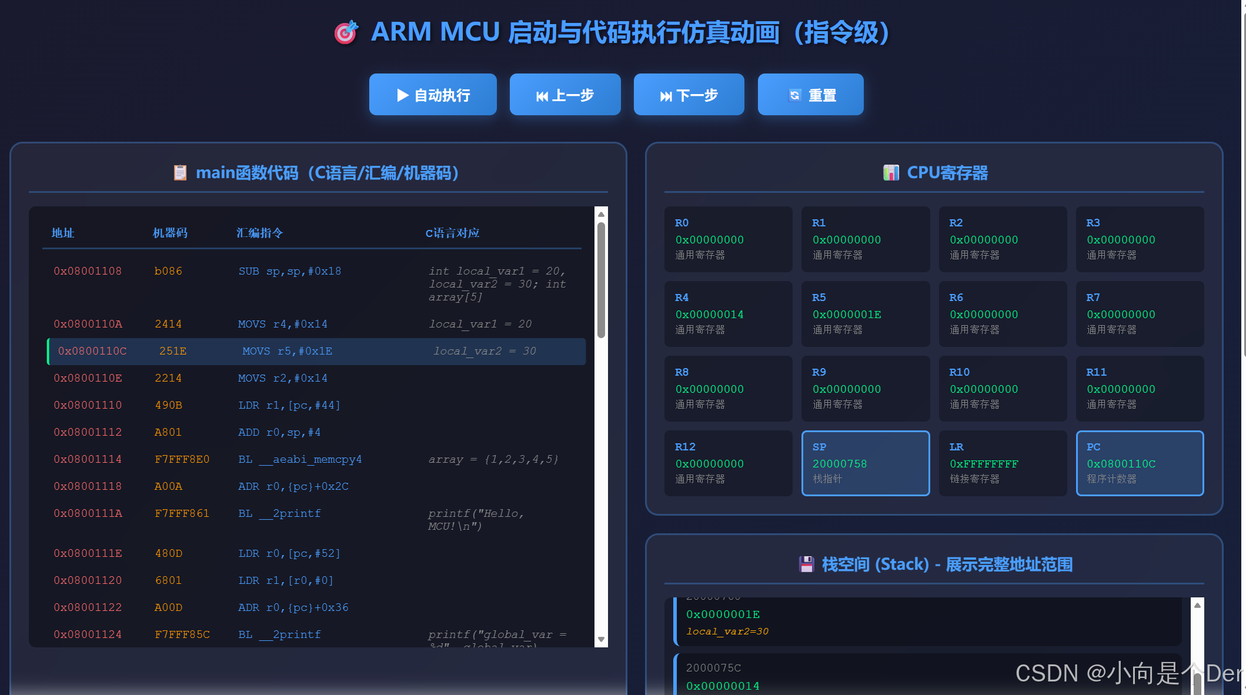Go back with the 上一步 button

[565, 95]
